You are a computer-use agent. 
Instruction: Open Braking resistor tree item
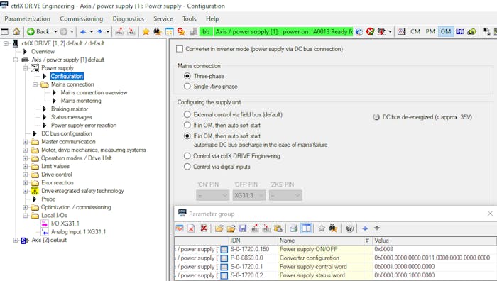click(x=70, y=109)
